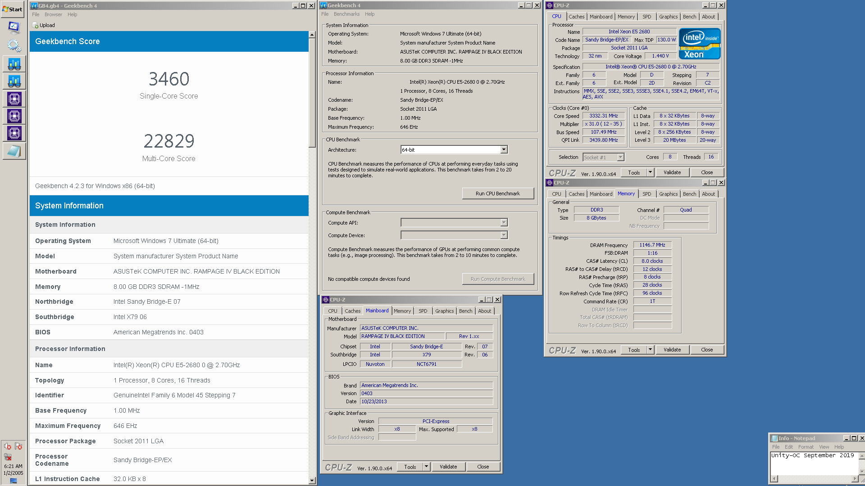Screen dimensions: 865x486
Task: Expand Tools arrow in CPU-Z CPU window
Action: [650, 172]
